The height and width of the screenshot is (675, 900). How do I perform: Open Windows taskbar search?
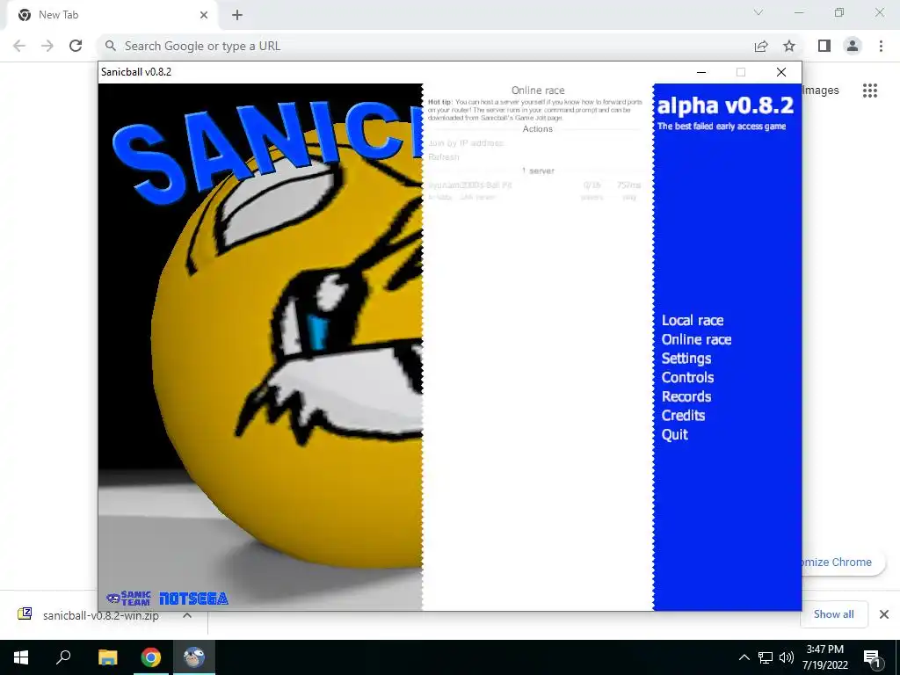click(x=63, y=657)
